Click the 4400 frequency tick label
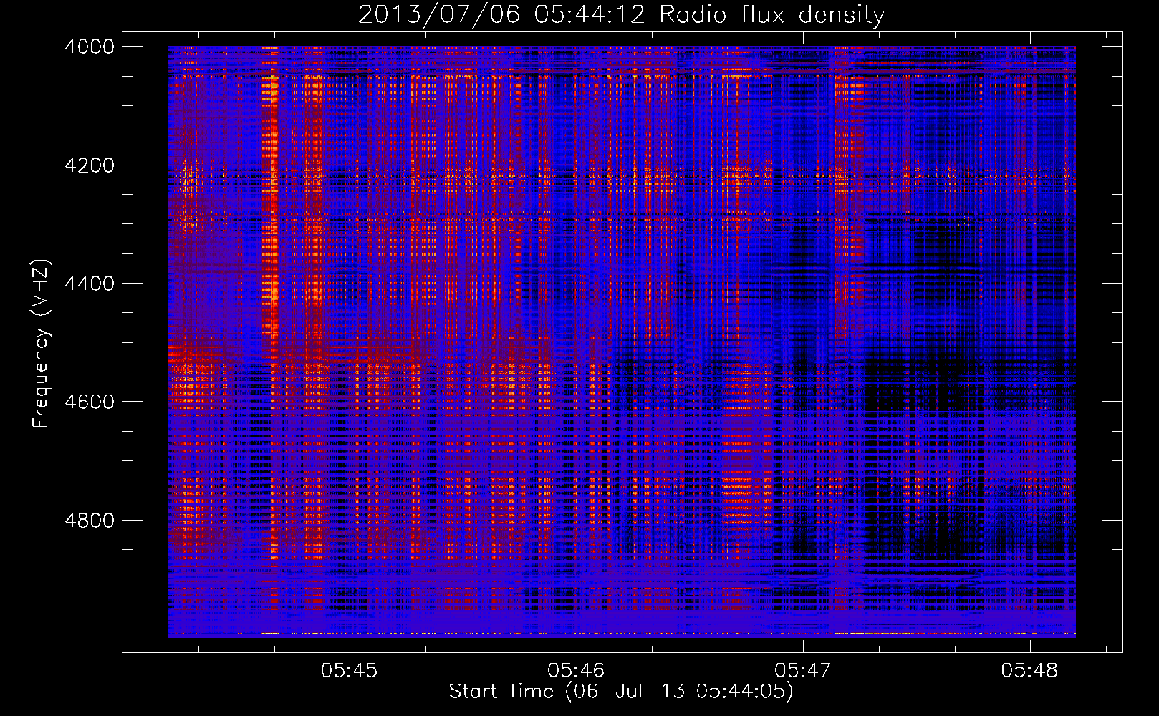Image resolution: width=1159 pixels, height=716 pixels. (90, 284)
